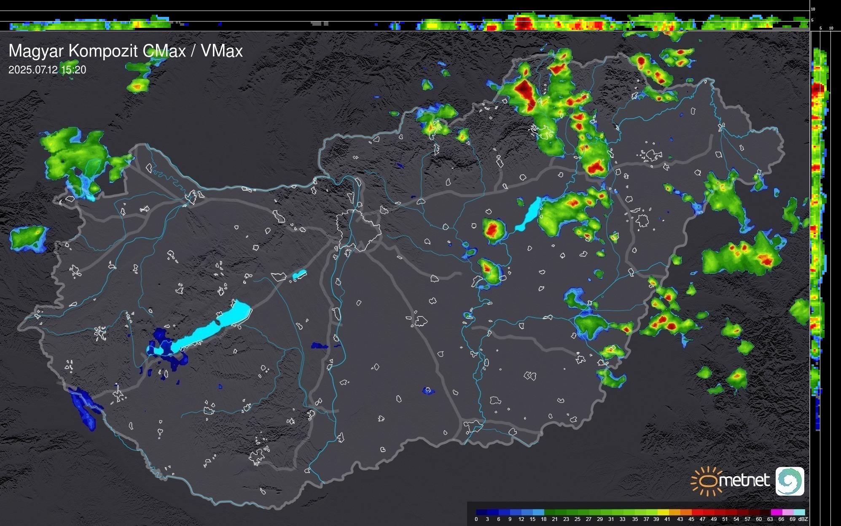Select the magenta 63 dBZ legend swatch

pyautogui.click(x=776, y=512)
